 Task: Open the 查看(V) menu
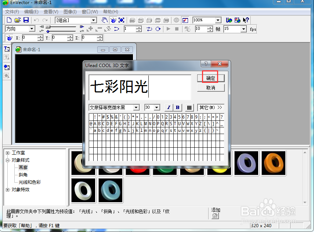pyautogui.click(x=51, y=12)
